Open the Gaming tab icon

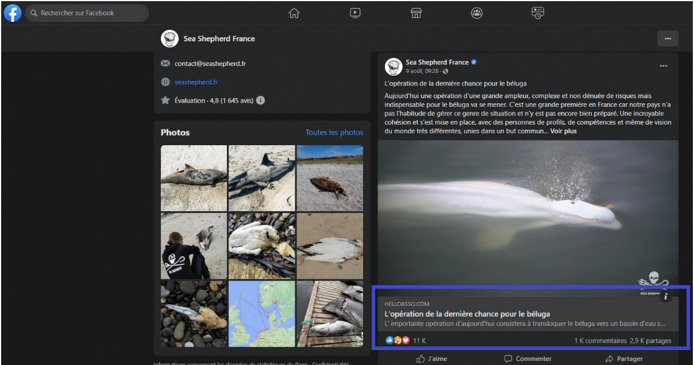pos(538,13)
